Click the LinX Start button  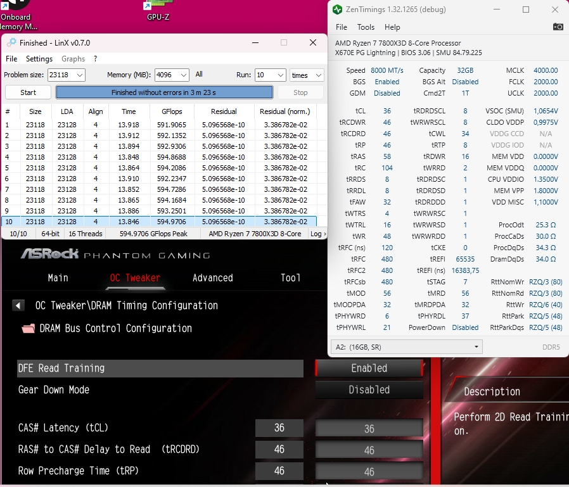pos(28,92)
